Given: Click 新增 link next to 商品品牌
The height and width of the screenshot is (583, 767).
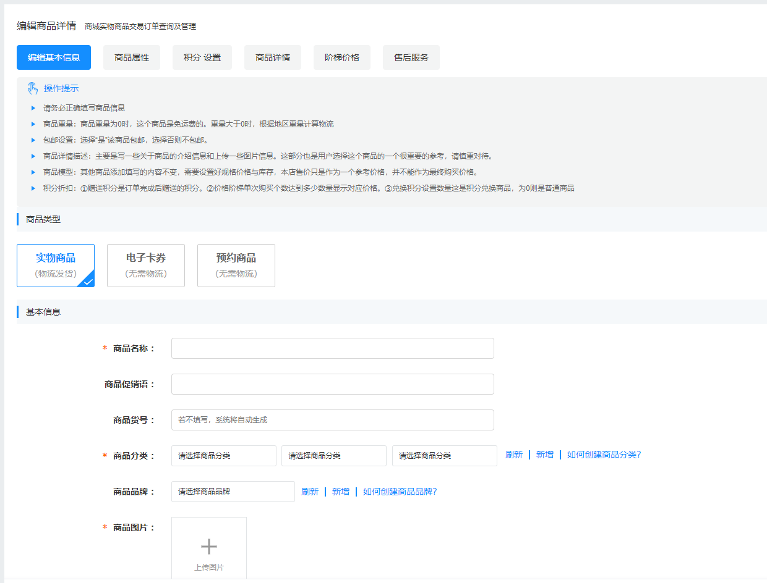Looking at the screenshot, I should [x=341, y=492].
